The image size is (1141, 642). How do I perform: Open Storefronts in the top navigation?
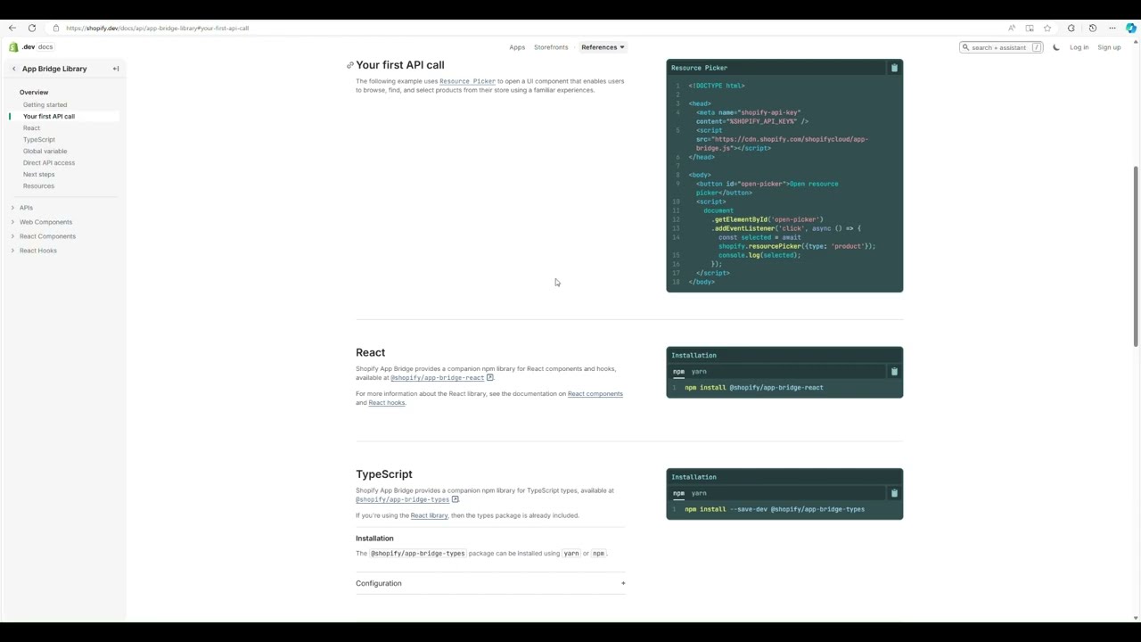551,47
